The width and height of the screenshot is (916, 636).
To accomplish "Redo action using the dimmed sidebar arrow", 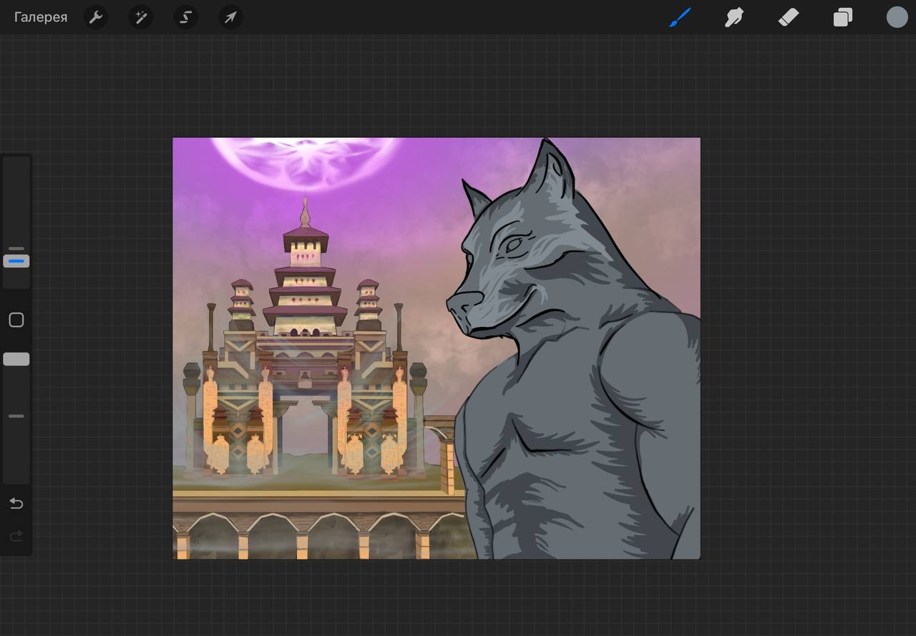I will pos(16,536).
